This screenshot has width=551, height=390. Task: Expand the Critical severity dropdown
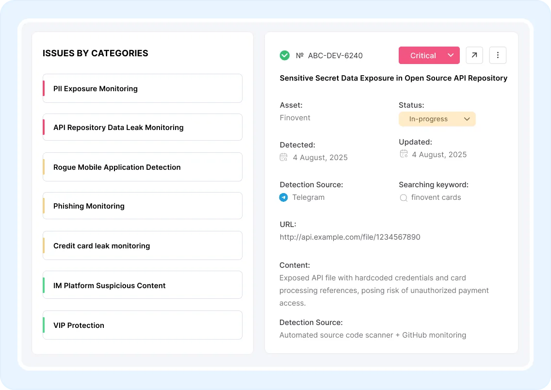[x=423, y=55]
